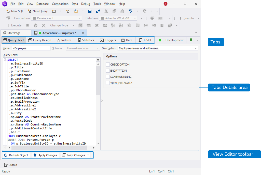261x175 pixels.
Task: Click the [@] parameters icon in the toolbar
Action: click(x=160, y=18)
